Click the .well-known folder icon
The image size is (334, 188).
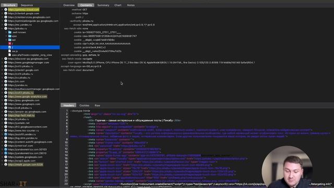tap(10, 32)
